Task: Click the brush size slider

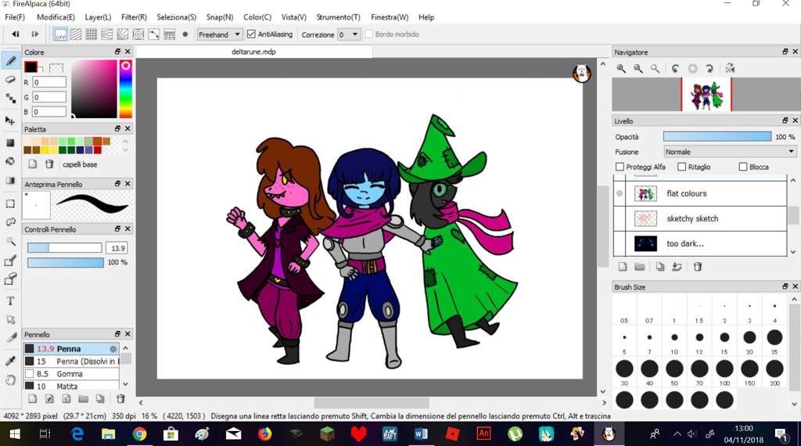Action: click(x=64, y=248)
